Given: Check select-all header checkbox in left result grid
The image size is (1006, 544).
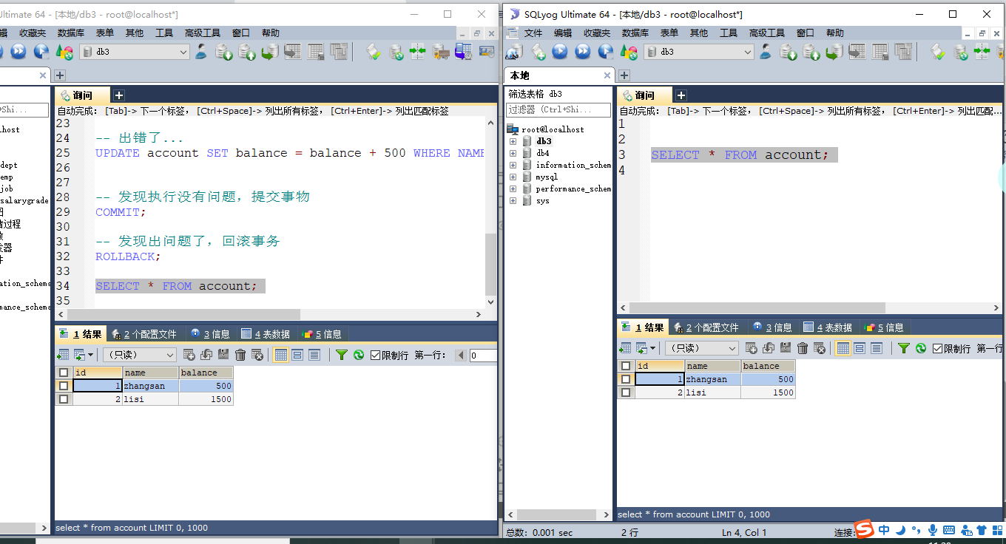Looking at the screenshot, I should click(x=64, y=373).
